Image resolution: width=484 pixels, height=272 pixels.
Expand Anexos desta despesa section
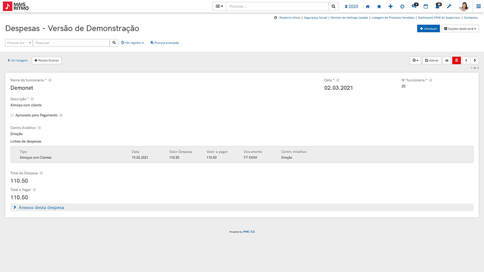click(41, 207)
